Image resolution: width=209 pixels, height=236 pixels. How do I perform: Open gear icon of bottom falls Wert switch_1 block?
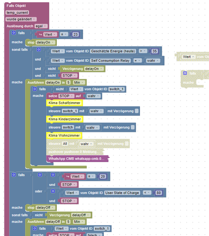35,228
